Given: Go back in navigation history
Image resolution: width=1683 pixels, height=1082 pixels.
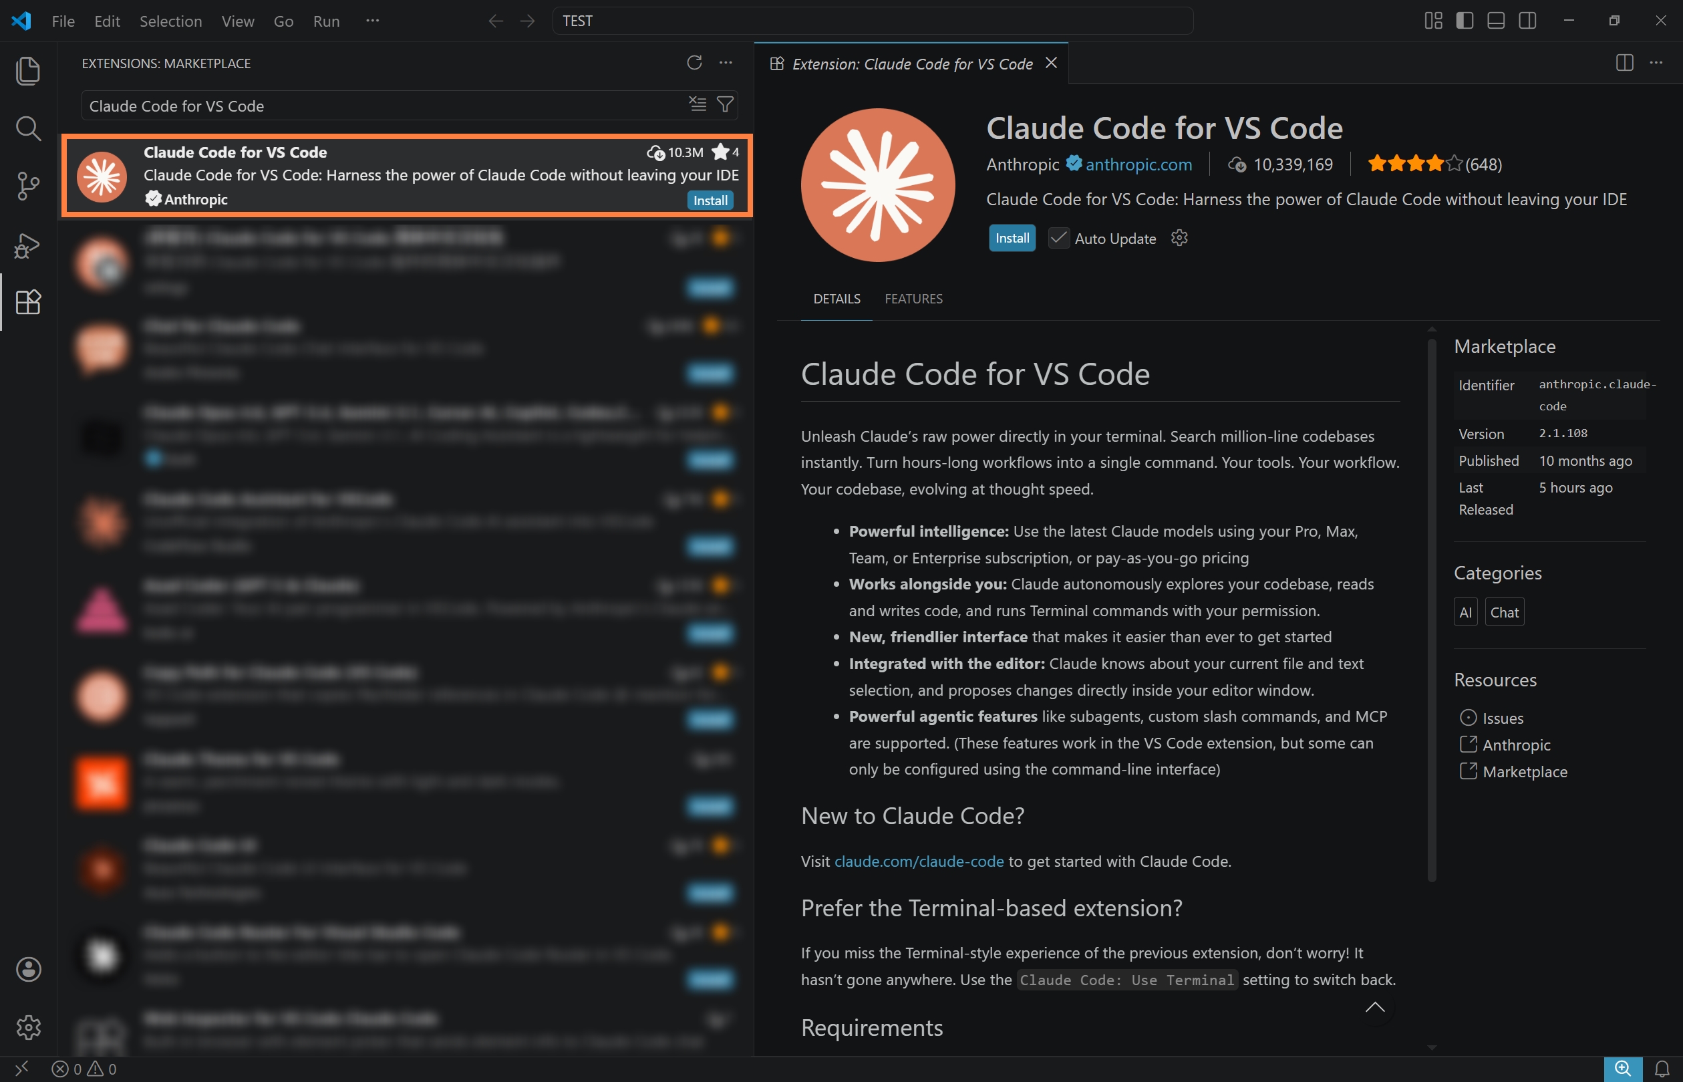Looking at the screenshot, I should [x=496, y=21].
